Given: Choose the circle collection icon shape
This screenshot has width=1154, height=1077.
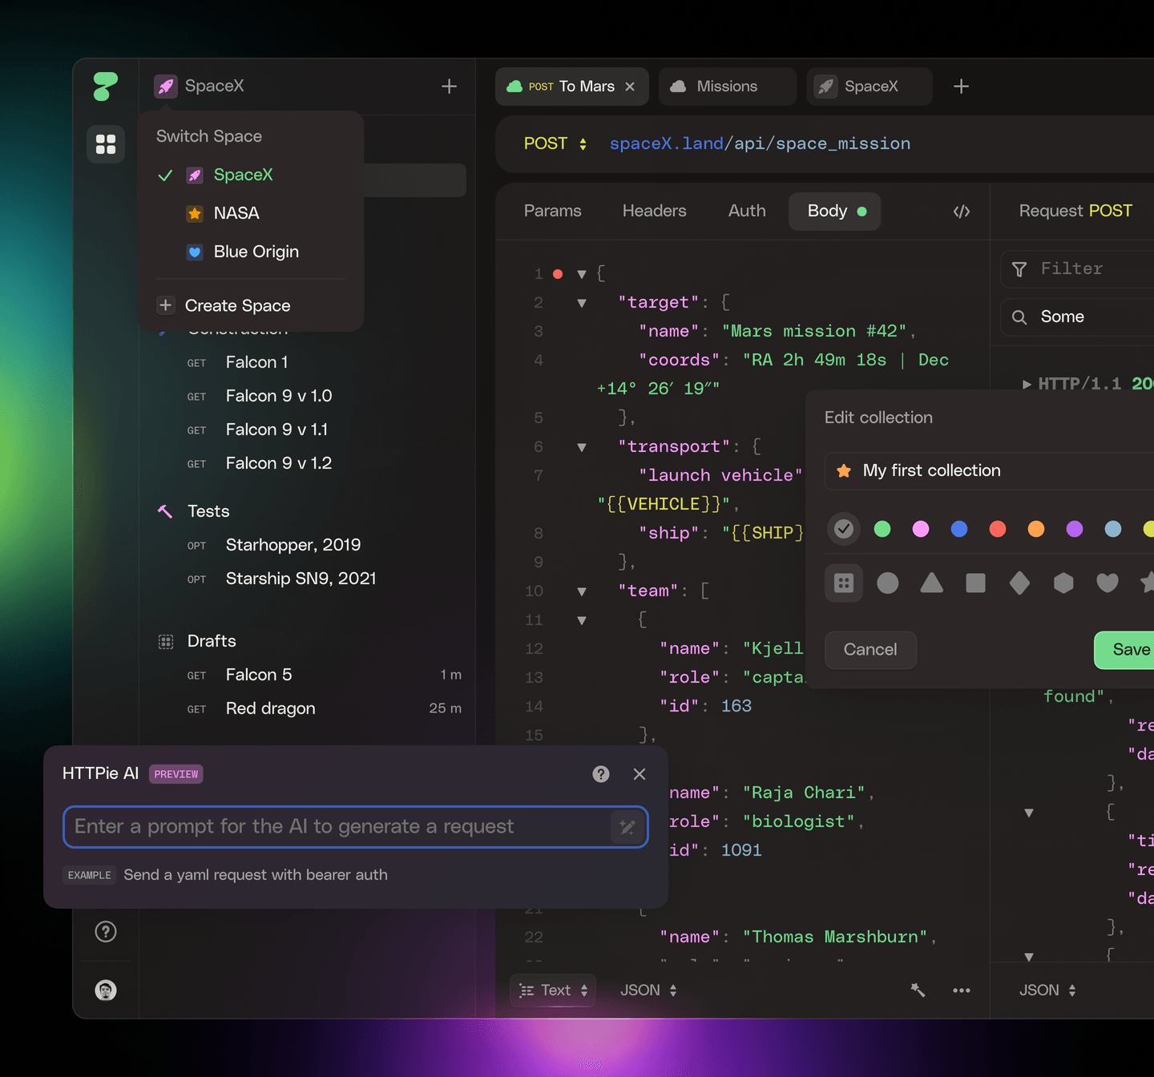Looking at the screenshot, I should [888, 583].
